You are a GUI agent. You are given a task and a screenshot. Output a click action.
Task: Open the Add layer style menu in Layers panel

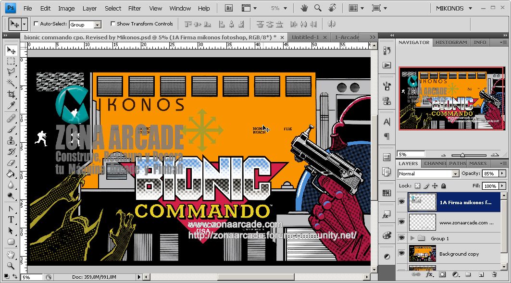tap(430, 274)
